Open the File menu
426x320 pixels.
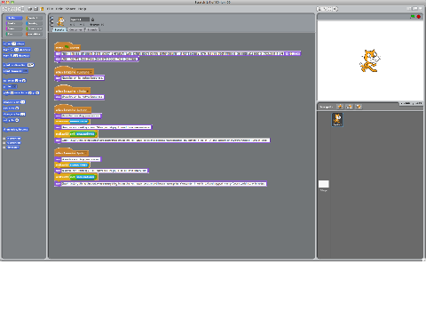click(50, 9)
